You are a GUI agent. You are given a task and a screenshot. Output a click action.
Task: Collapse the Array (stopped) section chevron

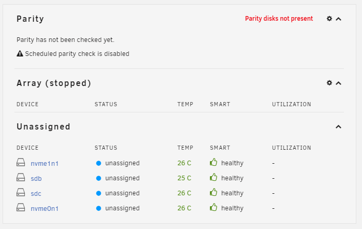(338, 83)
